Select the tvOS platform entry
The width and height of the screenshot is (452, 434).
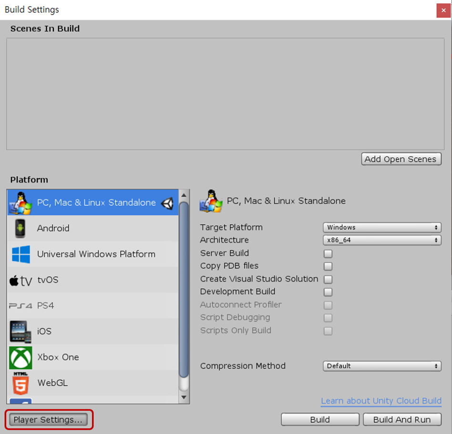[x=92, y=280]
